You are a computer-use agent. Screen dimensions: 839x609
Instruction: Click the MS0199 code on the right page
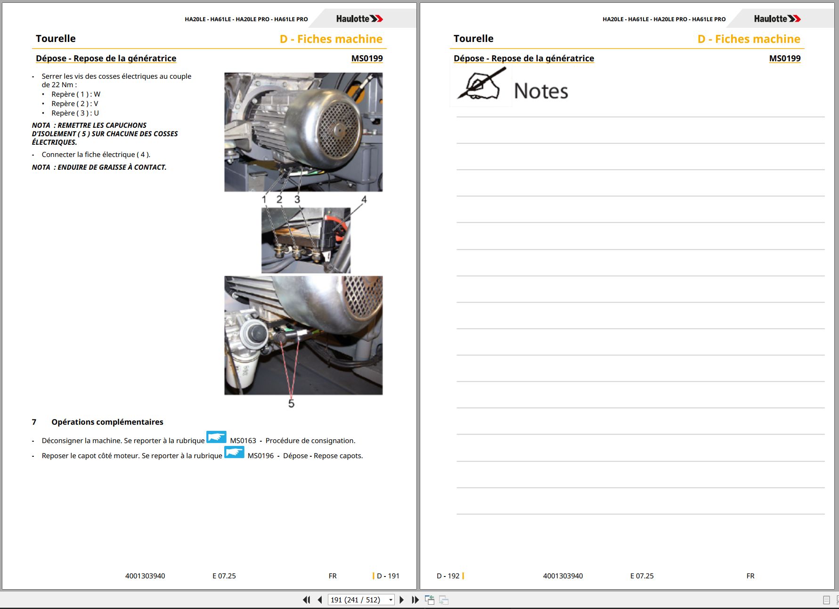[785, 58]
